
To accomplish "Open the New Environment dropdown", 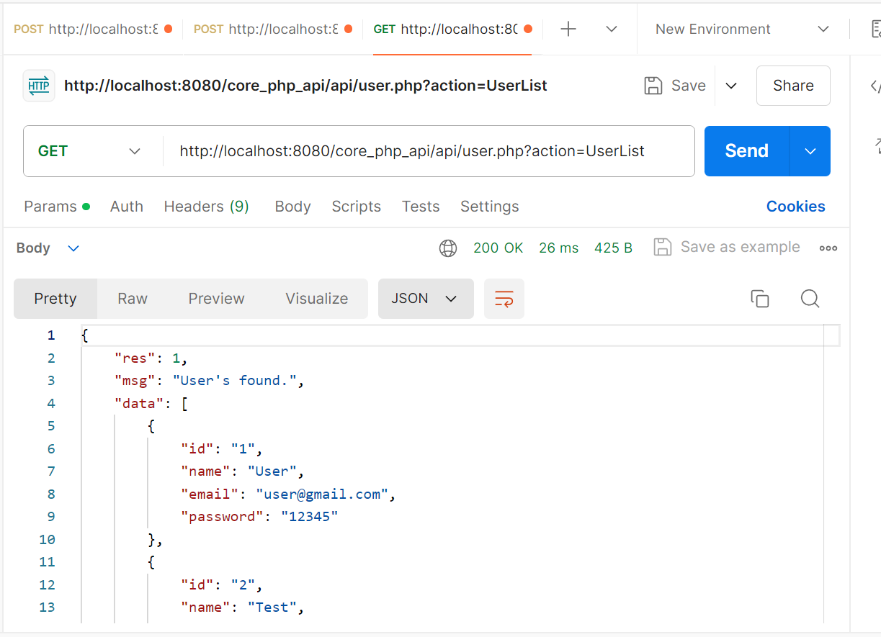I will pos(742,29).
